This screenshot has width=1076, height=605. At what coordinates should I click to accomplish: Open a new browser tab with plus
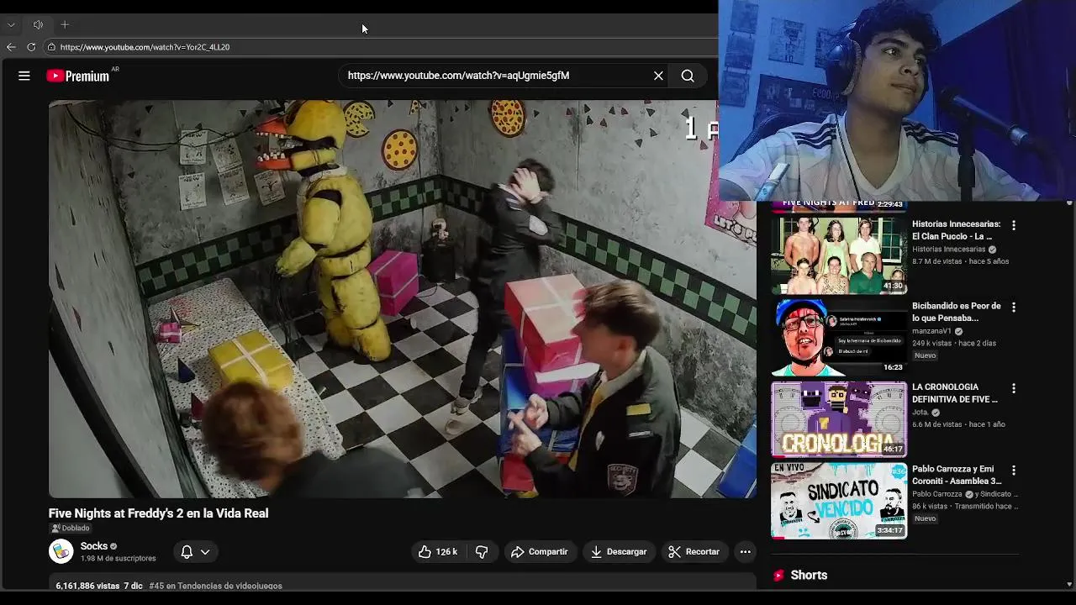point(65,25)
